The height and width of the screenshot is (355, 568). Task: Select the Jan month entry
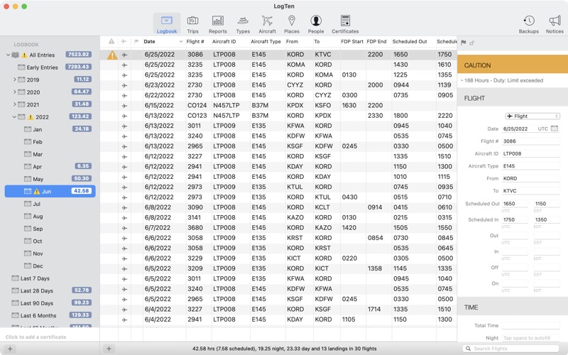[38, 129]
